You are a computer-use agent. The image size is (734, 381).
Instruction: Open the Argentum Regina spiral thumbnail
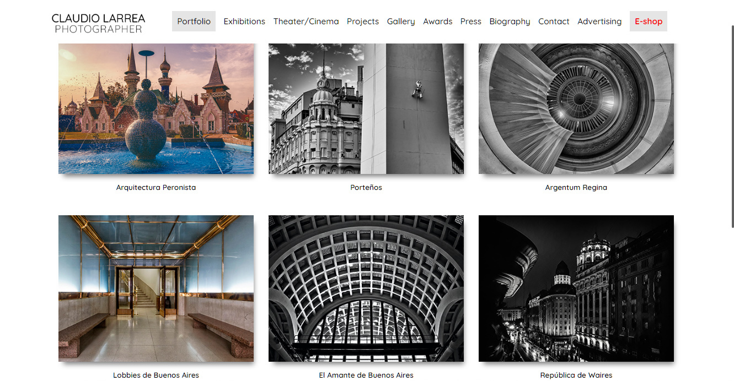(576, 109)
